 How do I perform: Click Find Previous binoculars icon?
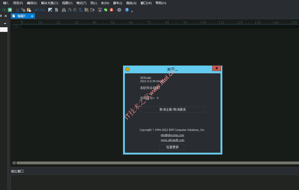[69, 10]
